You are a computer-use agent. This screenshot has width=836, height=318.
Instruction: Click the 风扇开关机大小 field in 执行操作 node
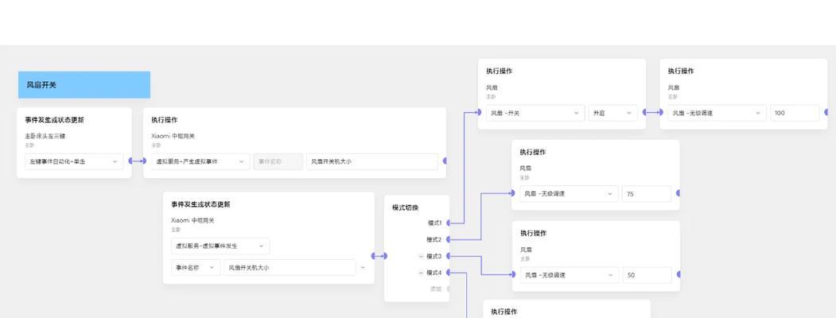point(372,161)
